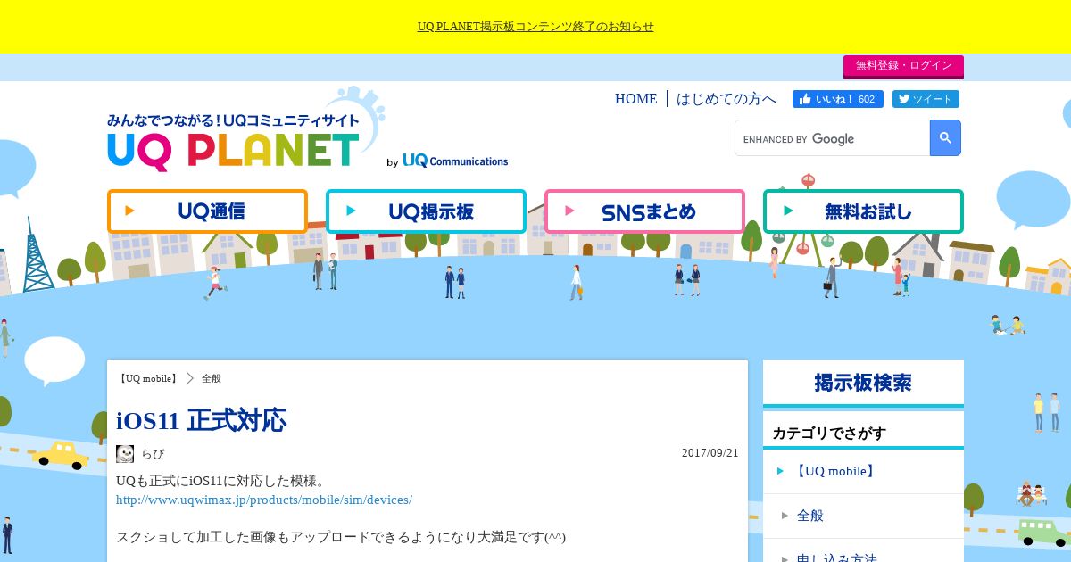The image size is (1071, 562).
Task: Expand 【UQ mobile】 category in sidebar
Action: tap(863, 471)
